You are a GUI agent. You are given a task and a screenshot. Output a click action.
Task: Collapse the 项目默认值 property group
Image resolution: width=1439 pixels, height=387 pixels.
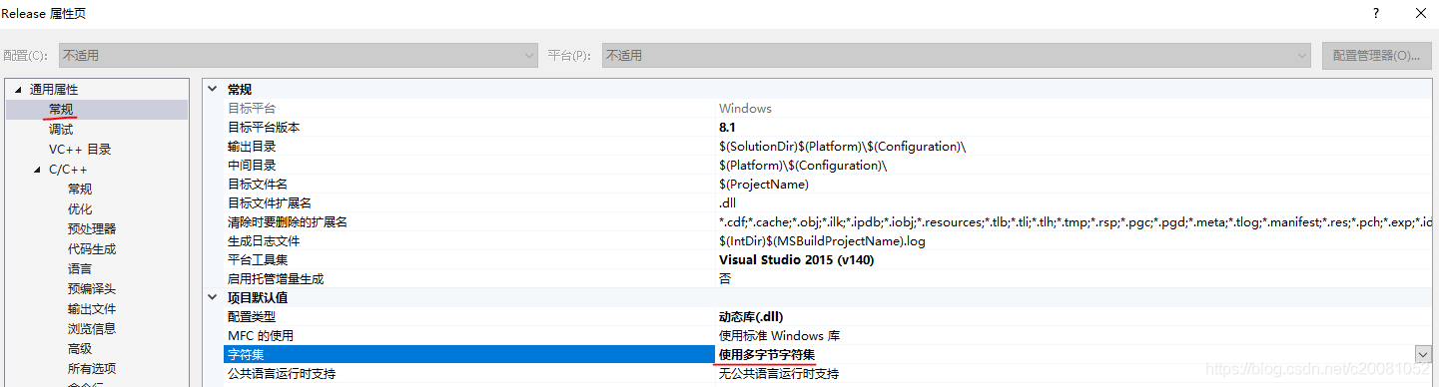[x=212, y=297]
